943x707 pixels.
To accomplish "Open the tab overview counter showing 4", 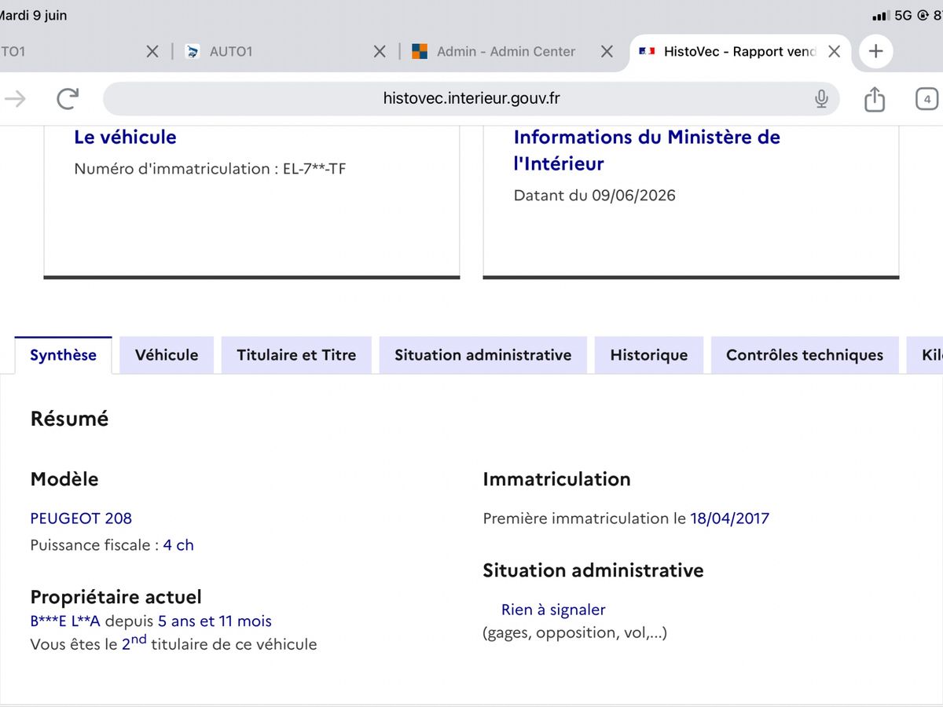I will 927,99.
